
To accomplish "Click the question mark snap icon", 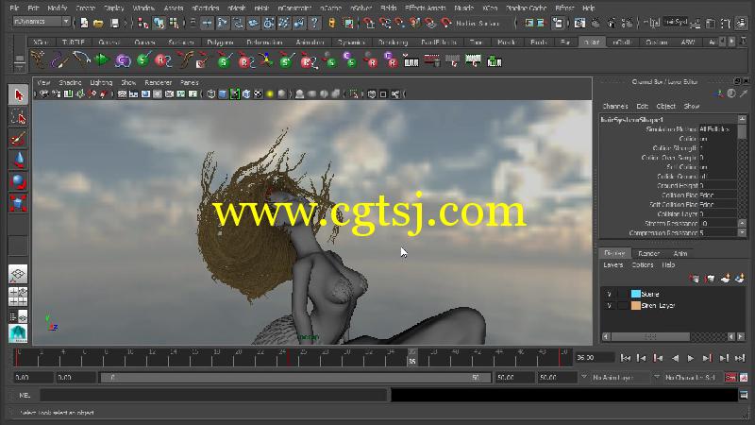I will coord(314,23).
